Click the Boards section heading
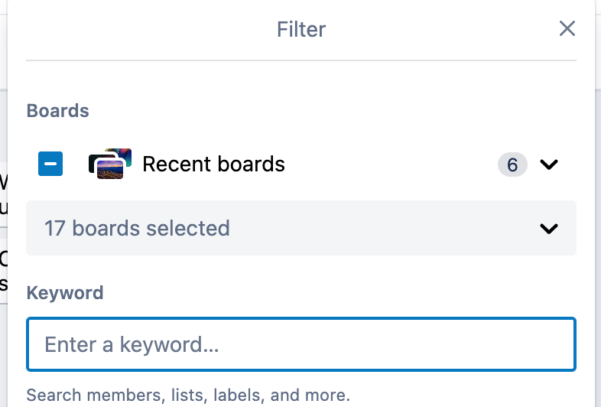Screen dimensions: 601x407 (x=58, y=111)
